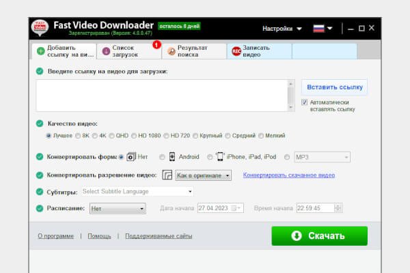Click the resolution conversion icon

167,175
